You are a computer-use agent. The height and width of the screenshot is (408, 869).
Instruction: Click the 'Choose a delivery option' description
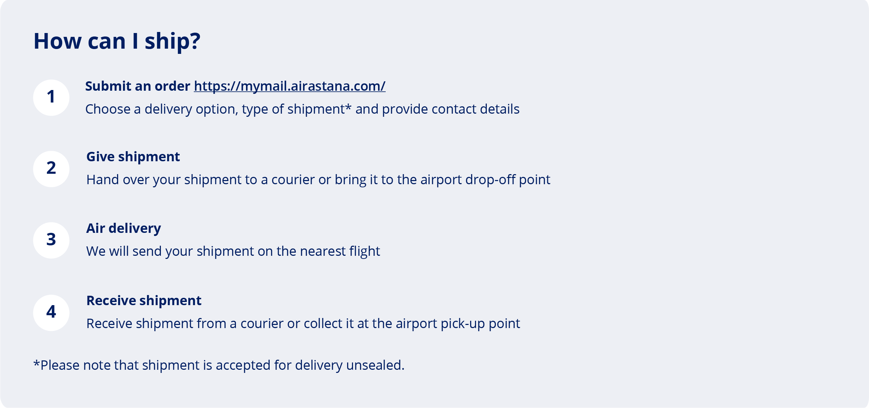pos(302,109)
